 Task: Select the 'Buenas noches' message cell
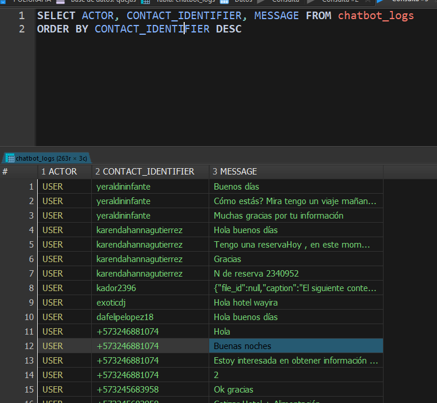click(295, 346)
